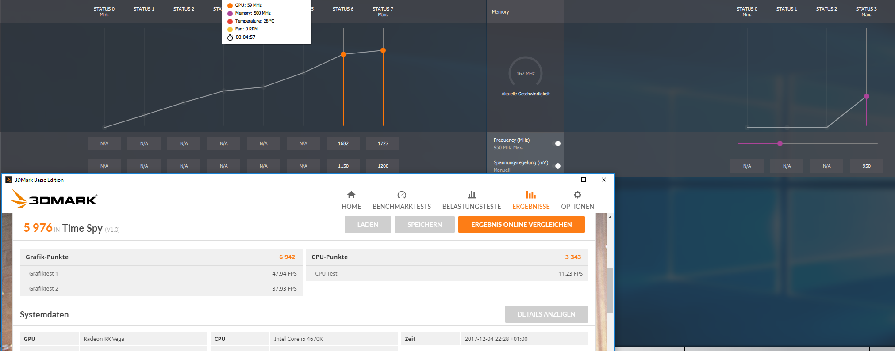
Task: Close the 3DMark Basic Edition window
Action: click(604, 180)
